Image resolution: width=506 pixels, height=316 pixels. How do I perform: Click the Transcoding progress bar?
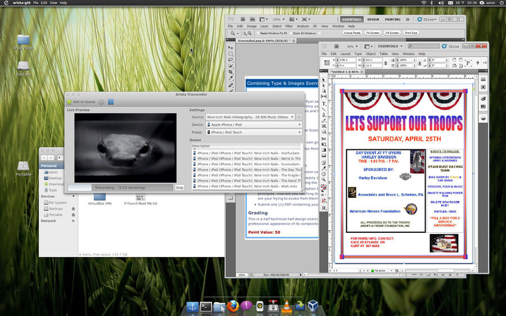click(x=120, y=187)
